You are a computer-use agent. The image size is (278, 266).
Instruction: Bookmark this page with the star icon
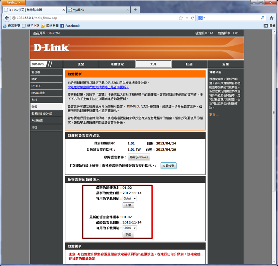[181, 18]
